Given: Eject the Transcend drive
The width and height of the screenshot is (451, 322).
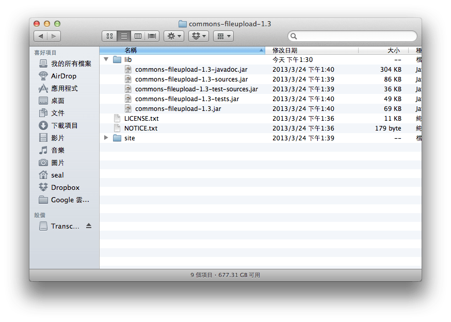Looking at the screenshot, I should tap(88, 226).
